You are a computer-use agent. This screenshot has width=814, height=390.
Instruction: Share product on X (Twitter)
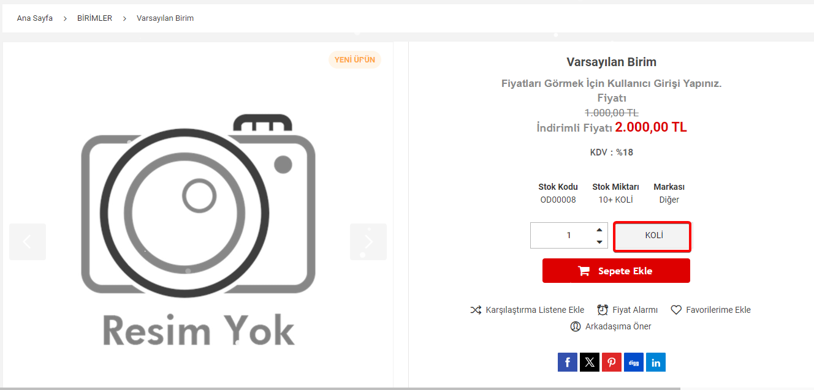pyautogui.click(x=590, y=362)
